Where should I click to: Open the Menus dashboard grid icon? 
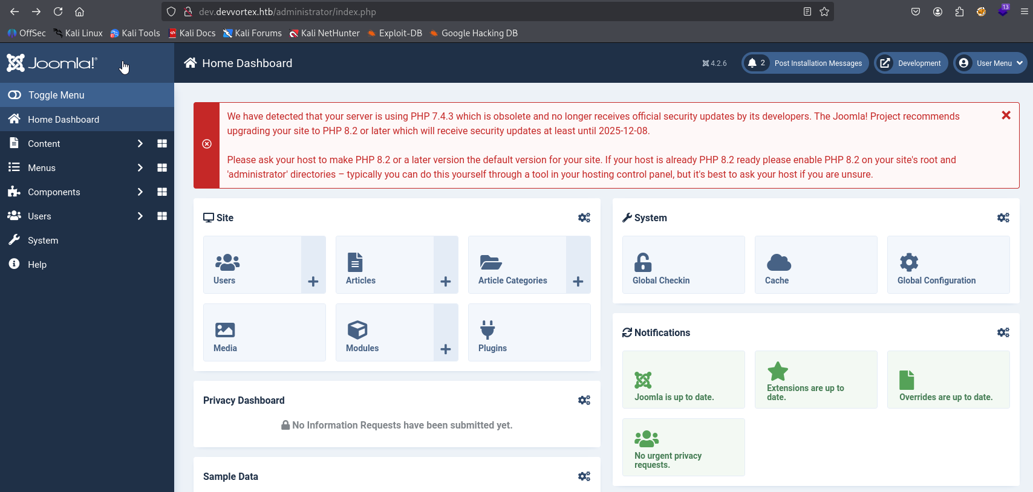tap(162, 167)
